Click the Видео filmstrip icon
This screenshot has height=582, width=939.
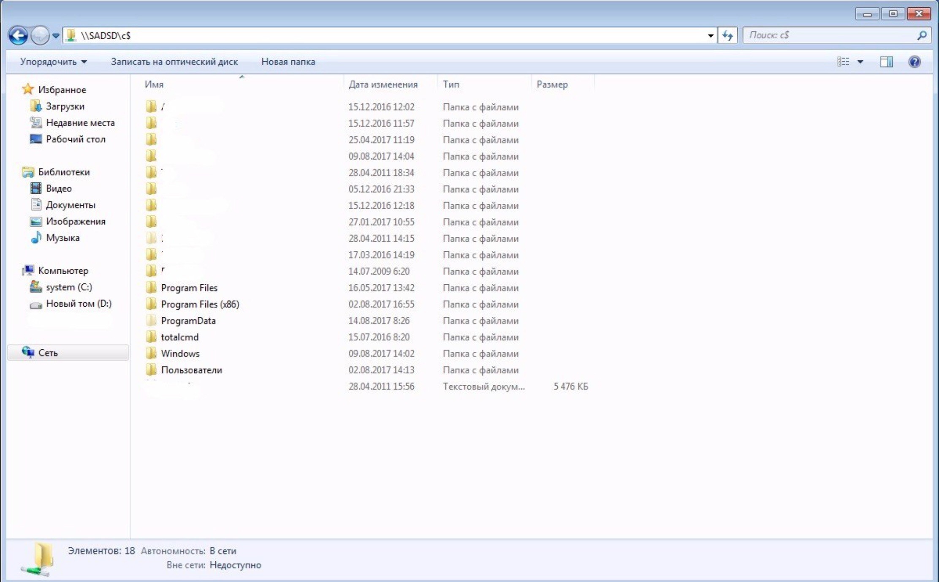[36, 188]
